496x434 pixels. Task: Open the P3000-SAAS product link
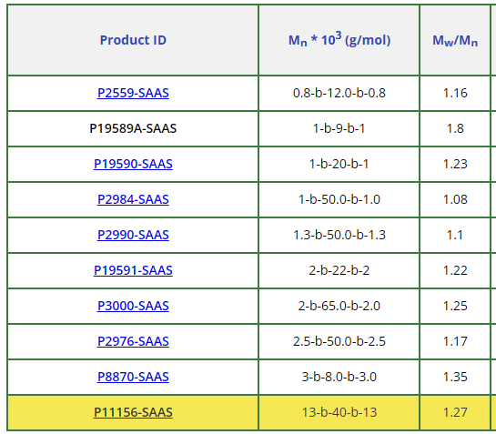coord(133,306)
